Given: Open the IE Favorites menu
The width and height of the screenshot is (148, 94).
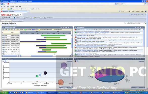Looking at the screenshot, I should click(12, 6).
